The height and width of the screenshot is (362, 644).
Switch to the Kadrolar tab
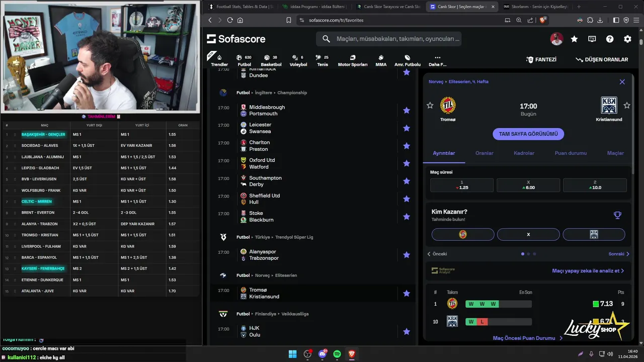[524, 153]
